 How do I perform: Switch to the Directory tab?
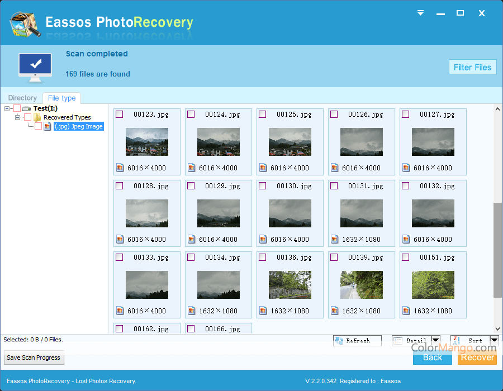coord(22,98)
